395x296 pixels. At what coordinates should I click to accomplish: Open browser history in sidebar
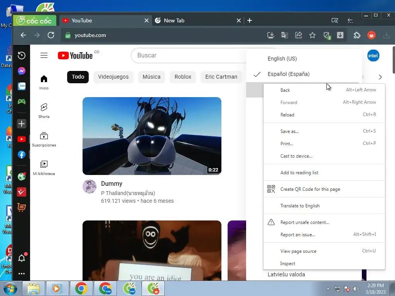coord(22,55)
